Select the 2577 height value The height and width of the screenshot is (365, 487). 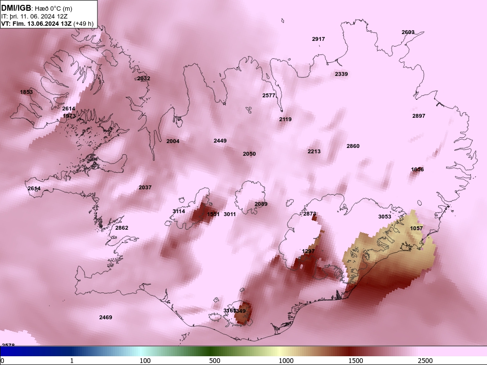click(269, 95)
